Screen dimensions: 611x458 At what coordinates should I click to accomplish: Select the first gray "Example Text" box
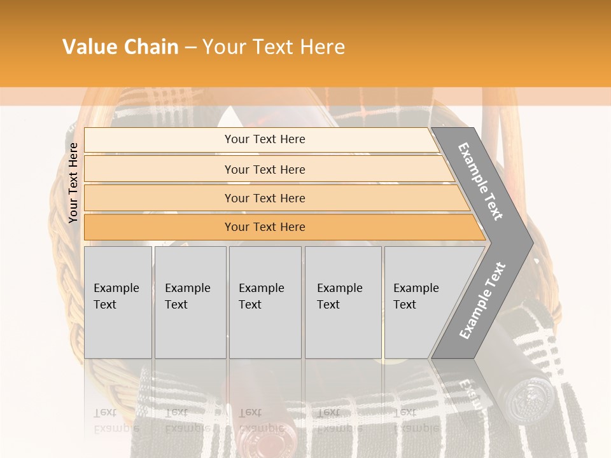tap(118, 302)
